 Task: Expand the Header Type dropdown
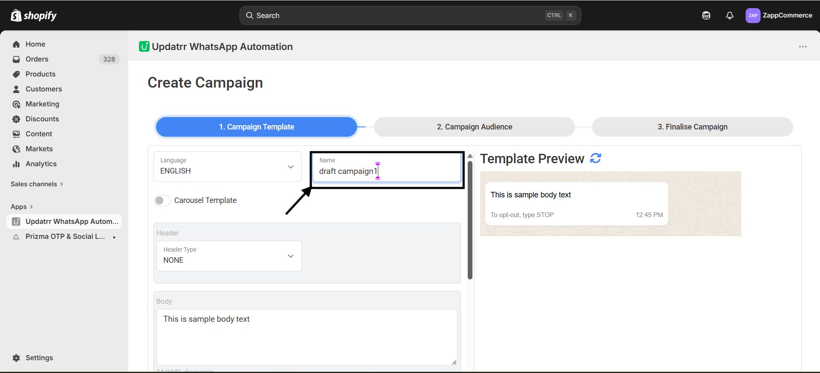coord(229,256)
